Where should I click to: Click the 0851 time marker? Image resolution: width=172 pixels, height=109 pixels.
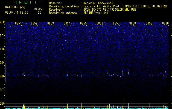(x=18, y=23)
